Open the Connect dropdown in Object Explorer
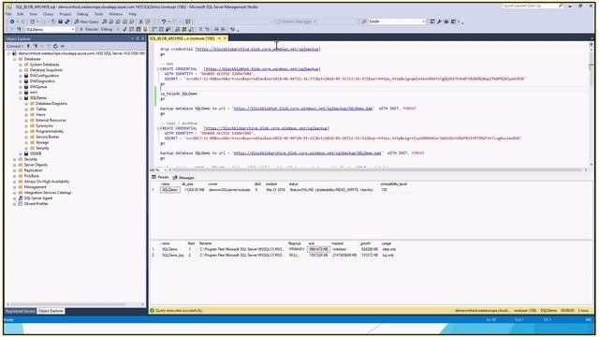 pyautogui.click(x=15, y=46)
